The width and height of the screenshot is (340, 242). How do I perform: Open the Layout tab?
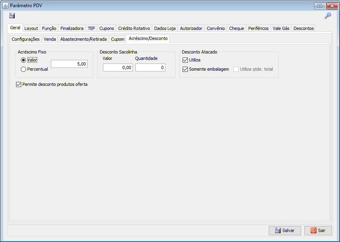(x=31, y=28)
